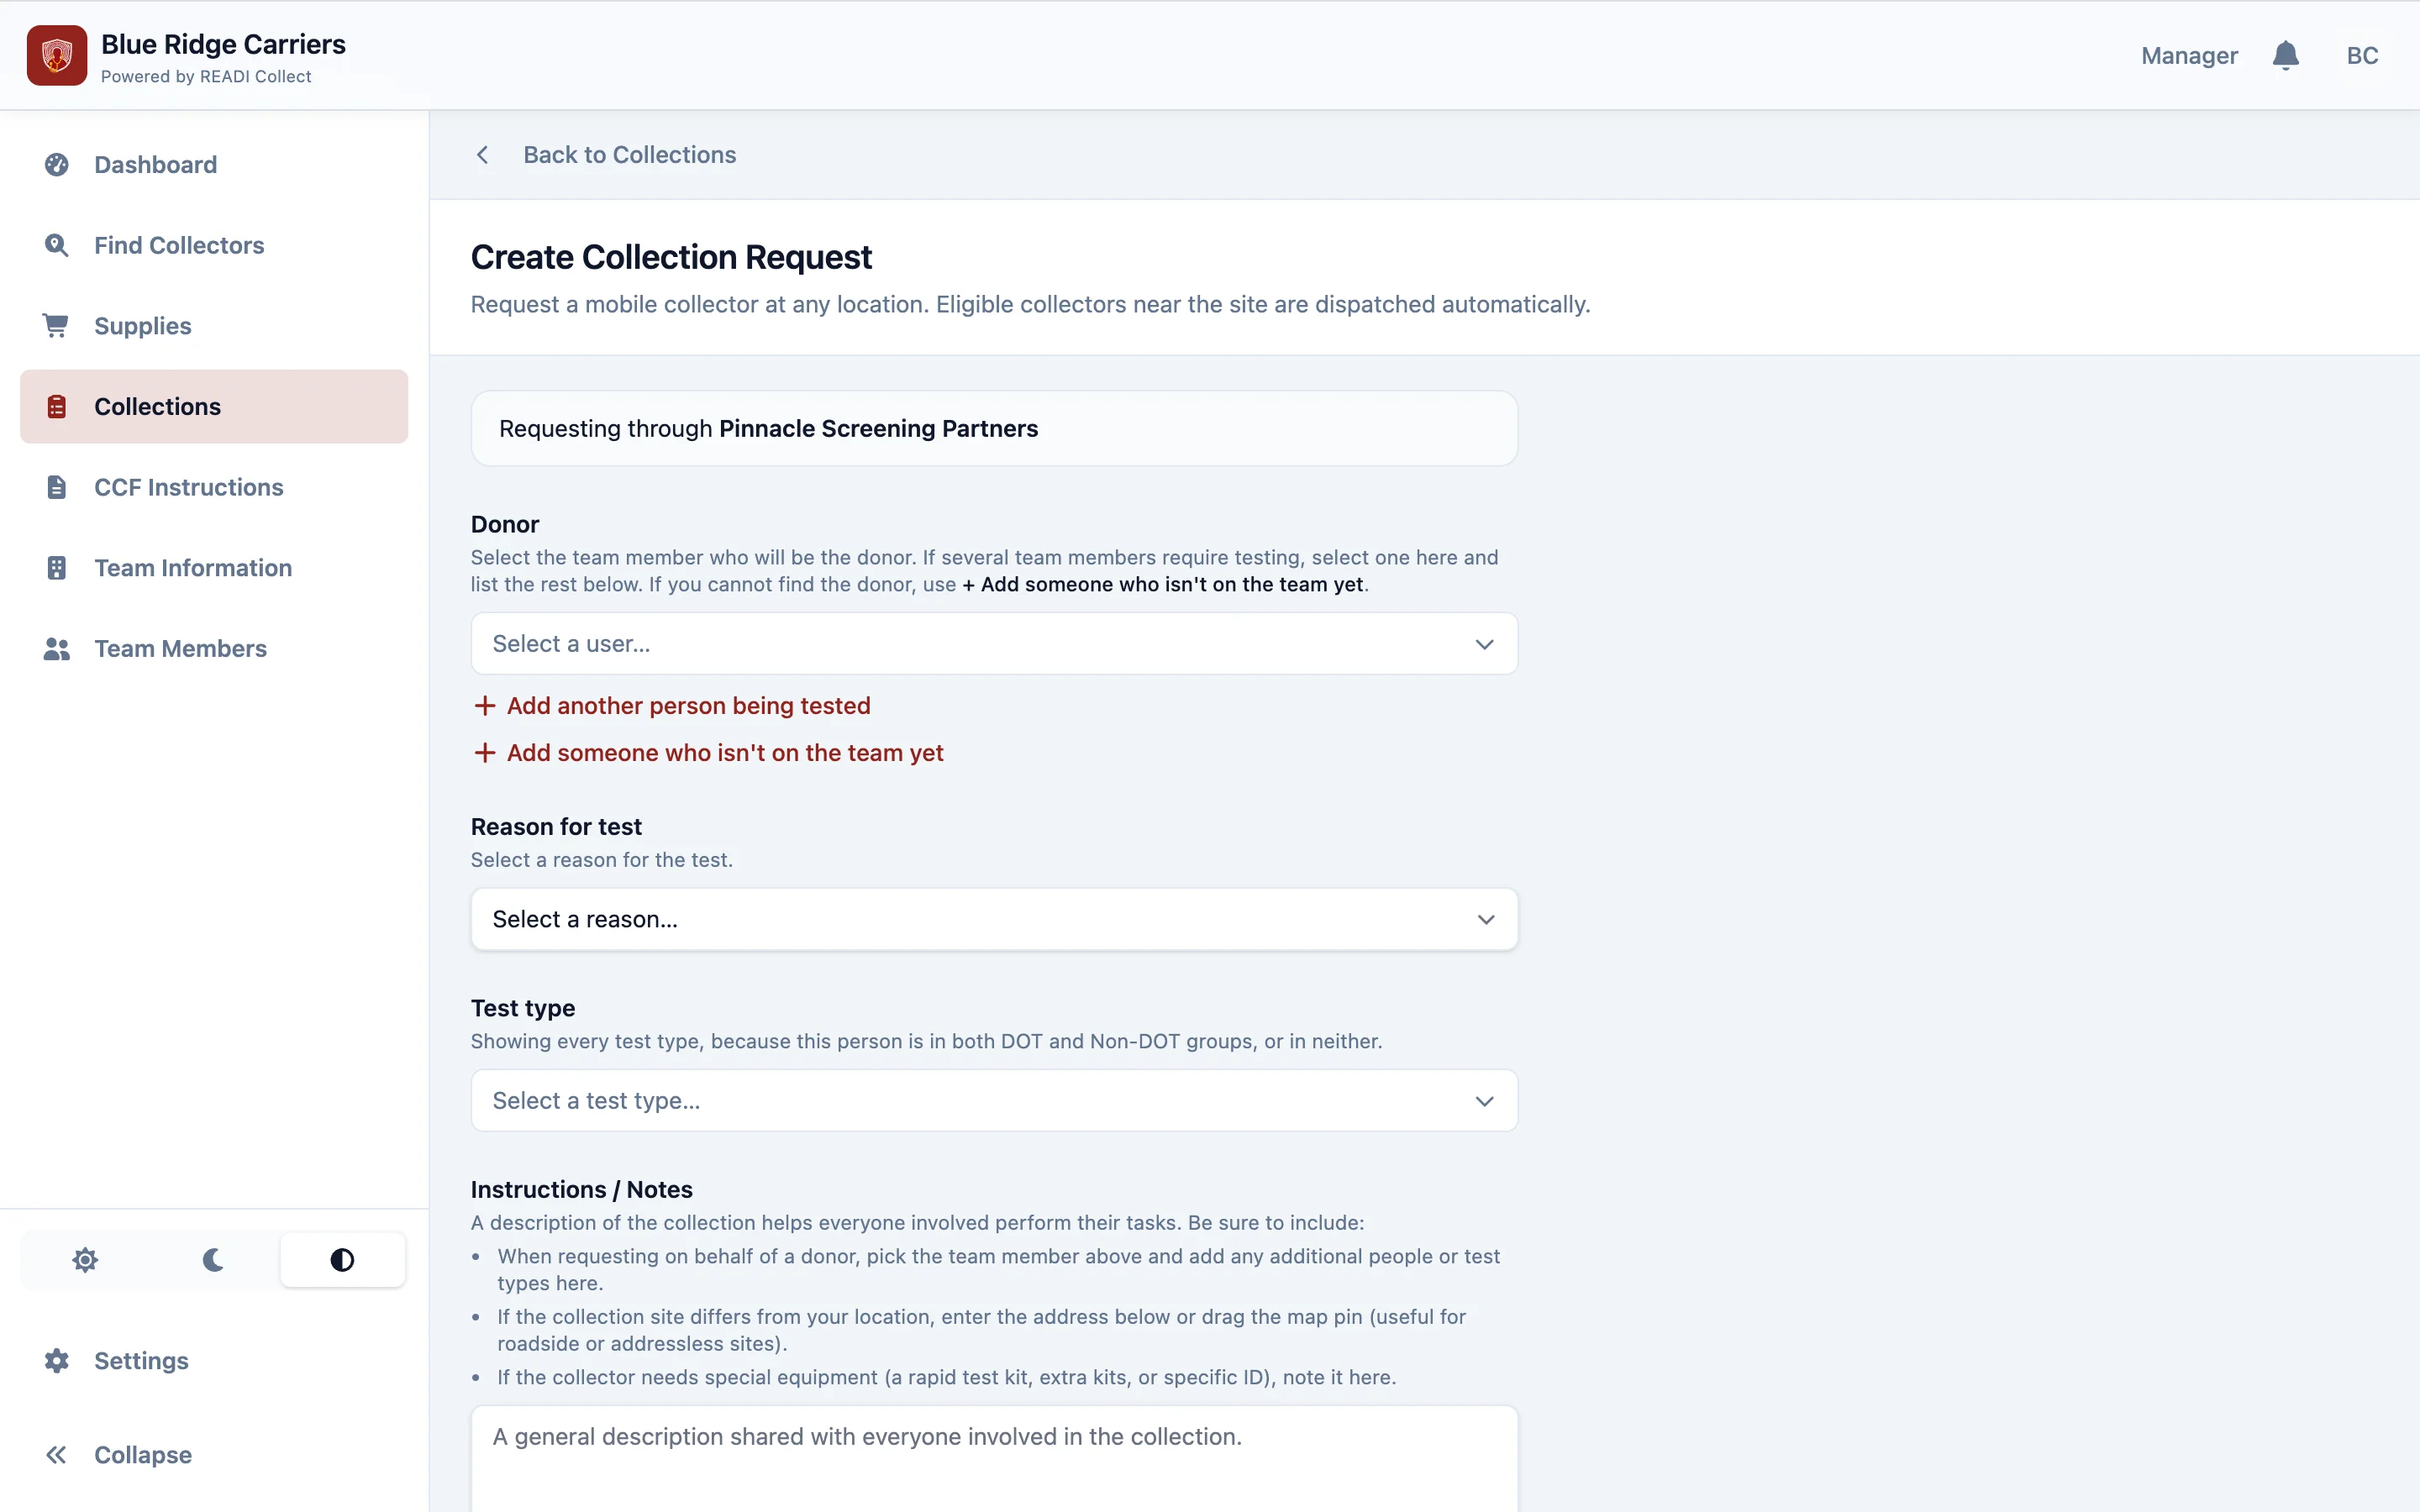Go to Dashboard in the sidebar
2420x1512 pixels.
(x=214, y=164)
